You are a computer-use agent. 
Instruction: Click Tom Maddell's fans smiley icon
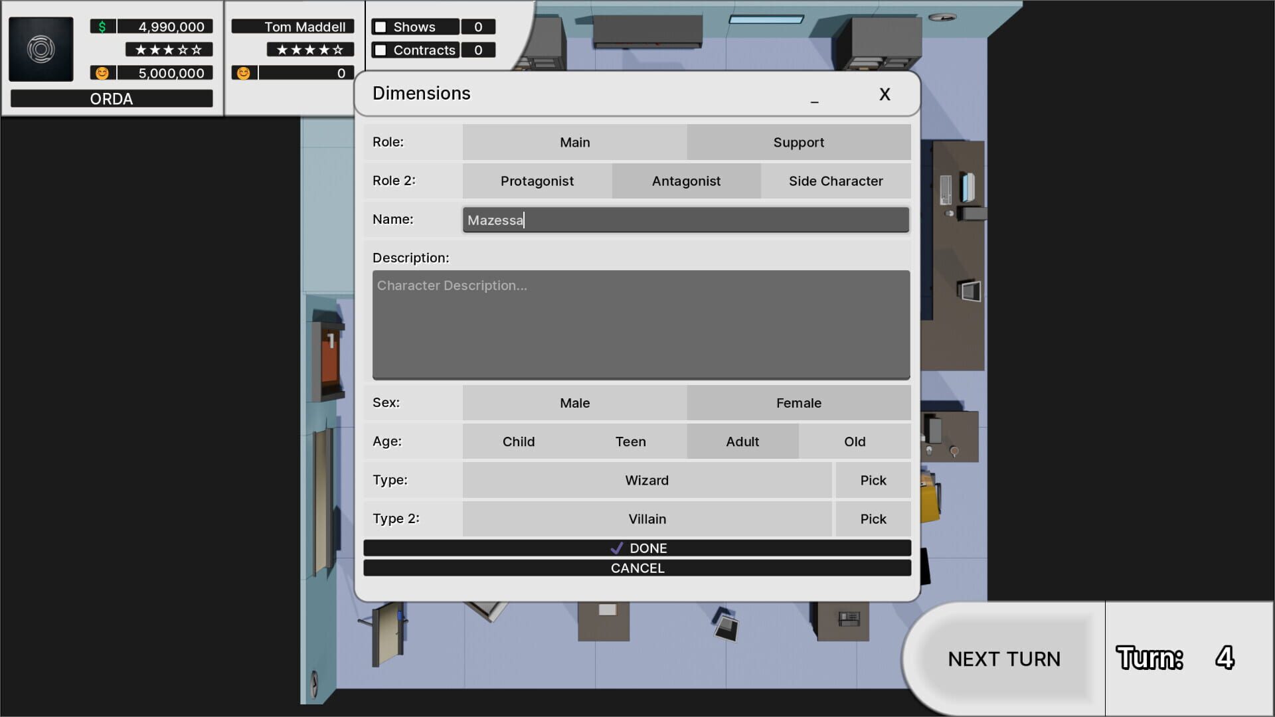[244, 72]
